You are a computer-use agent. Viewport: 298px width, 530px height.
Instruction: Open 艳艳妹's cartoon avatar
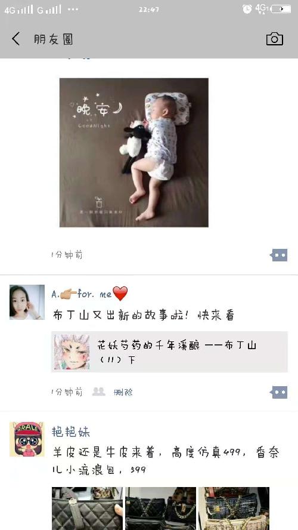[27, 439]
